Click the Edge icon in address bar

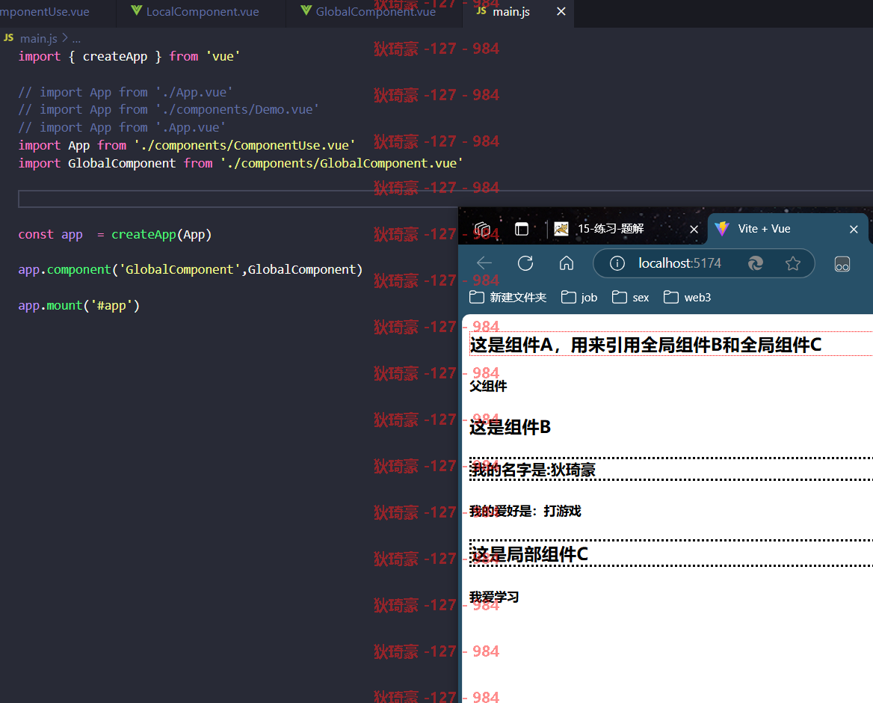click(x=755, y=263)
